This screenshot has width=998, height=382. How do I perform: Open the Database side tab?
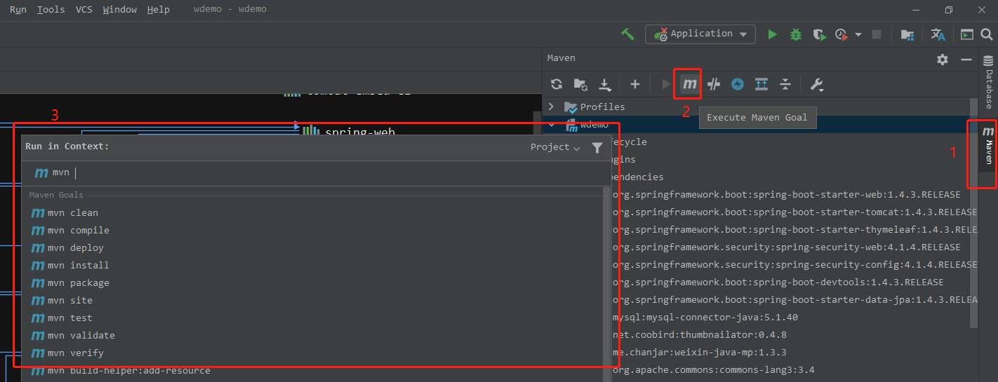point(988,82)
